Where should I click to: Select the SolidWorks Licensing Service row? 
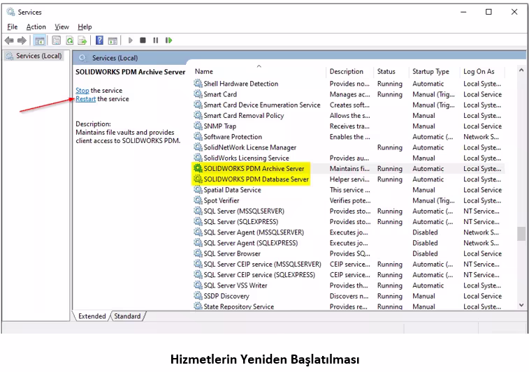pos(349,158)
